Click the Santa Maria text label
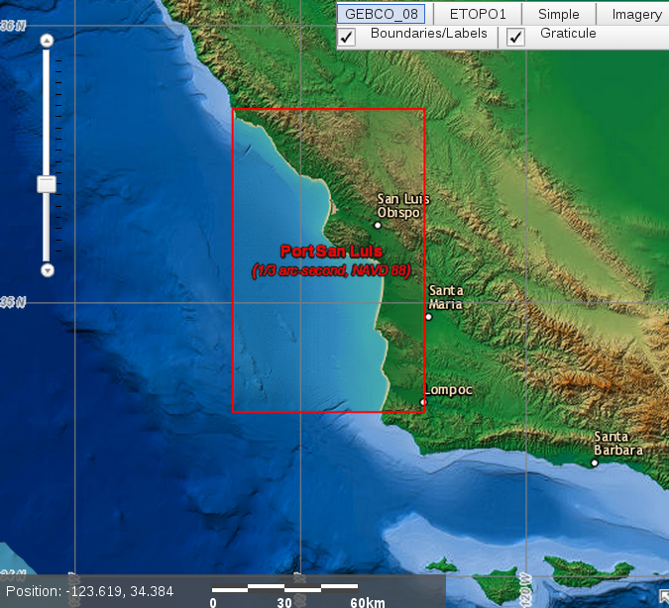Image resolution: width=669 pixels, height=608 pixels. tap(445, 297)
